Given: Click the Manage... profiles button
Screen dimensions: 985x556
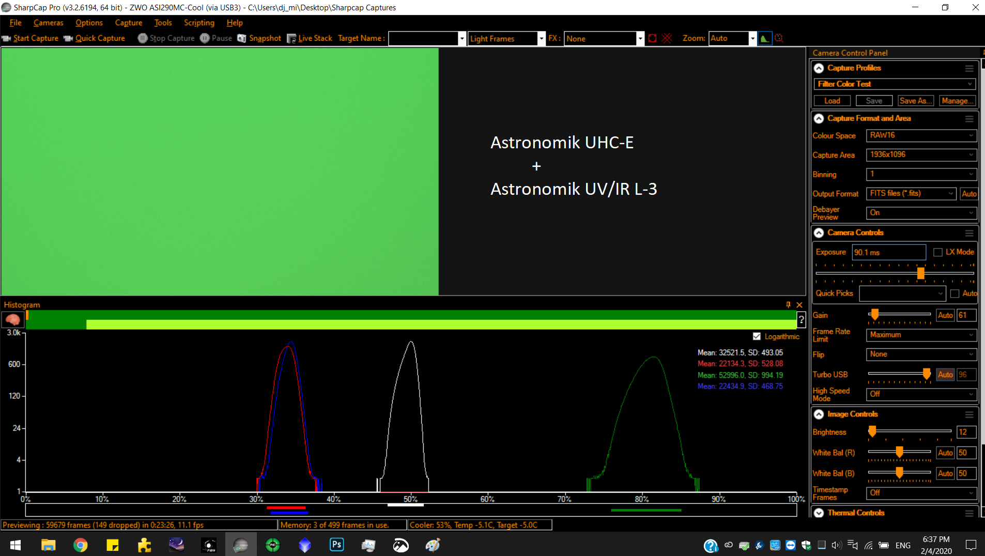Looking at the screenshot, I should coord(958,101).
